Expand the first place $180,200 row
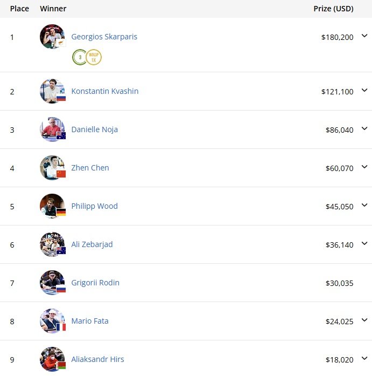 coord(364,36)
